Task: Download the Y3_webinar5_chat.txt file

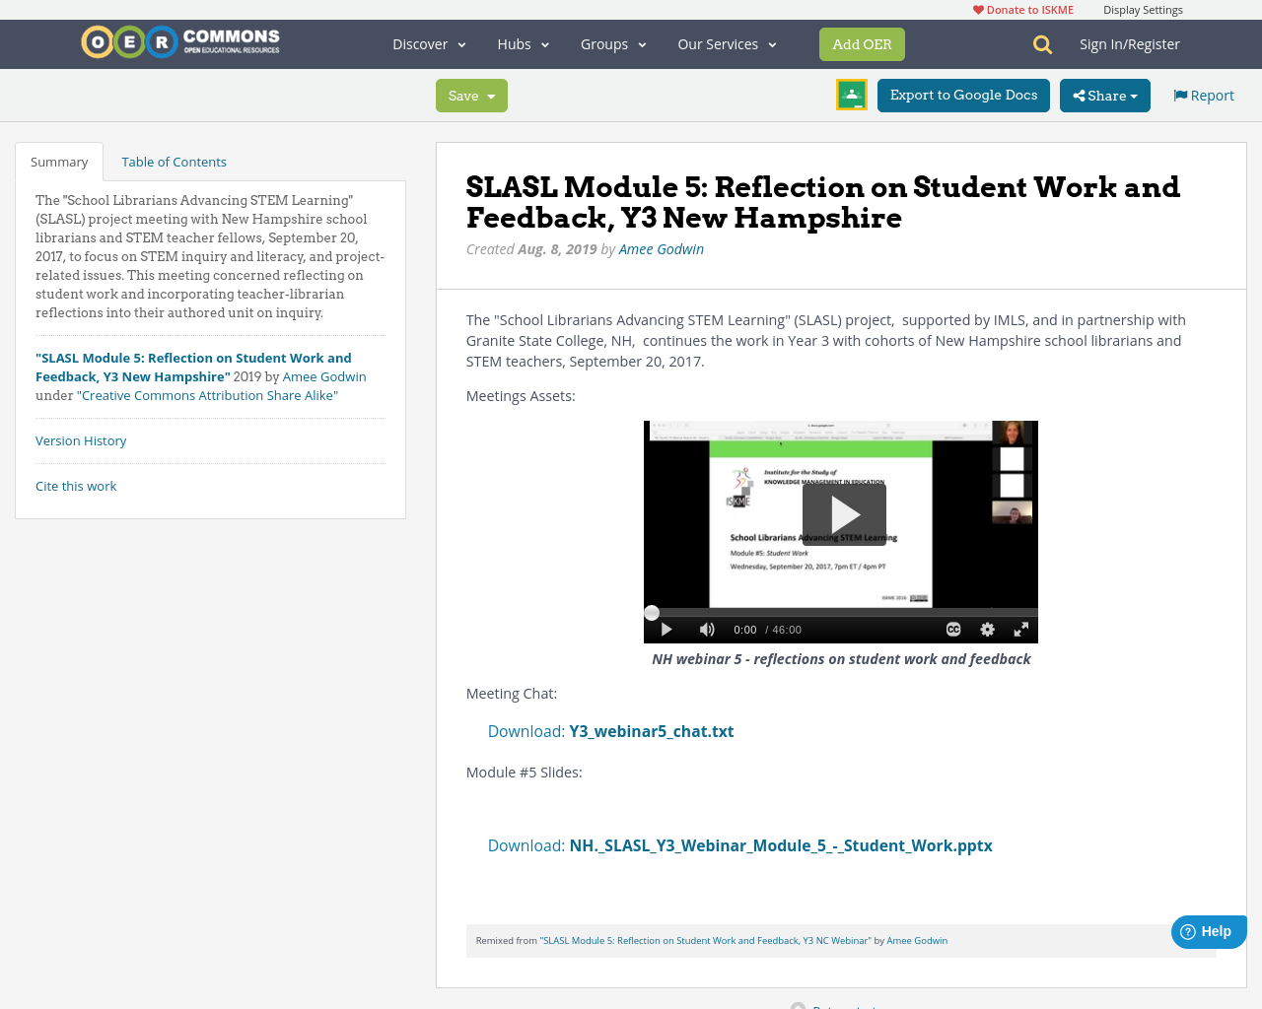Action: [x=651, y=730]
